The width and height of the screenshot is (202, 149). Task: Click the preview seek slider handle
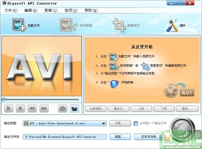[x=3, y=99]
